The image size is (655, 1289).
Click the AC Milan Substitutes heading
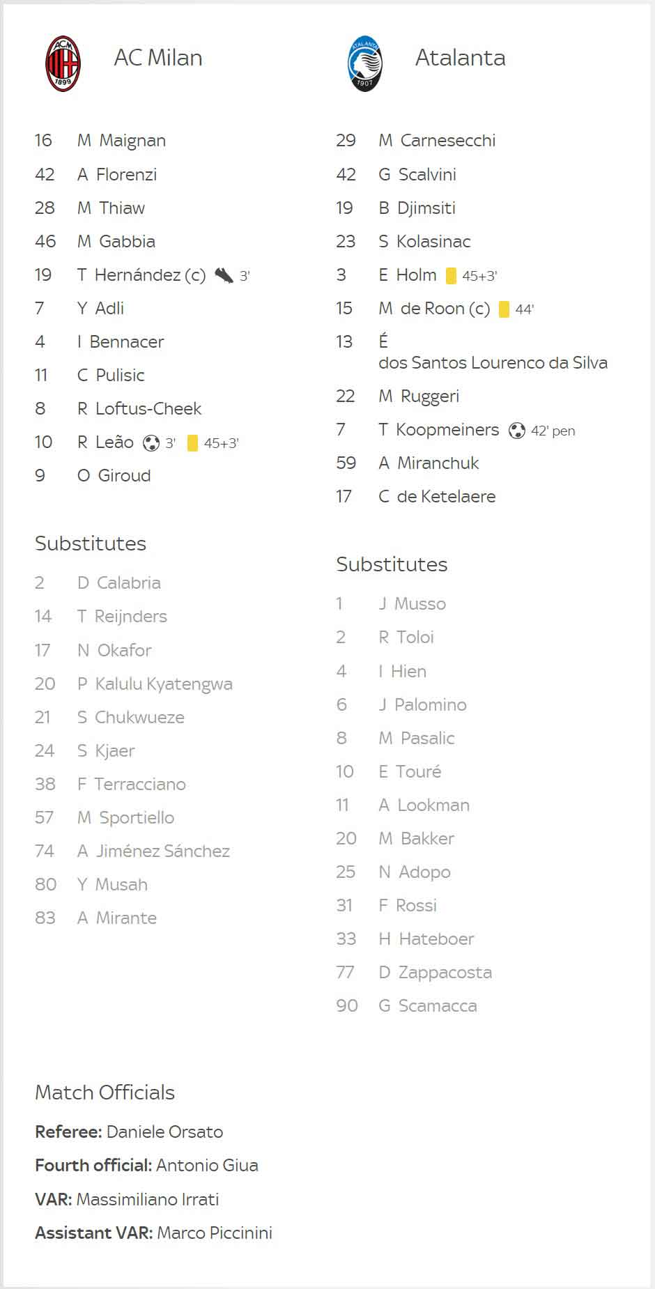[91, 543]
